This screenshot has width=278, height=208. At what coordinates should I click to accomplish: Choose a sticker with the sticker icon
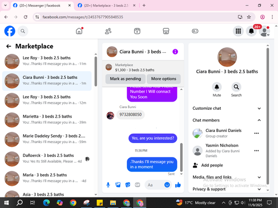(x=128, y=185)
